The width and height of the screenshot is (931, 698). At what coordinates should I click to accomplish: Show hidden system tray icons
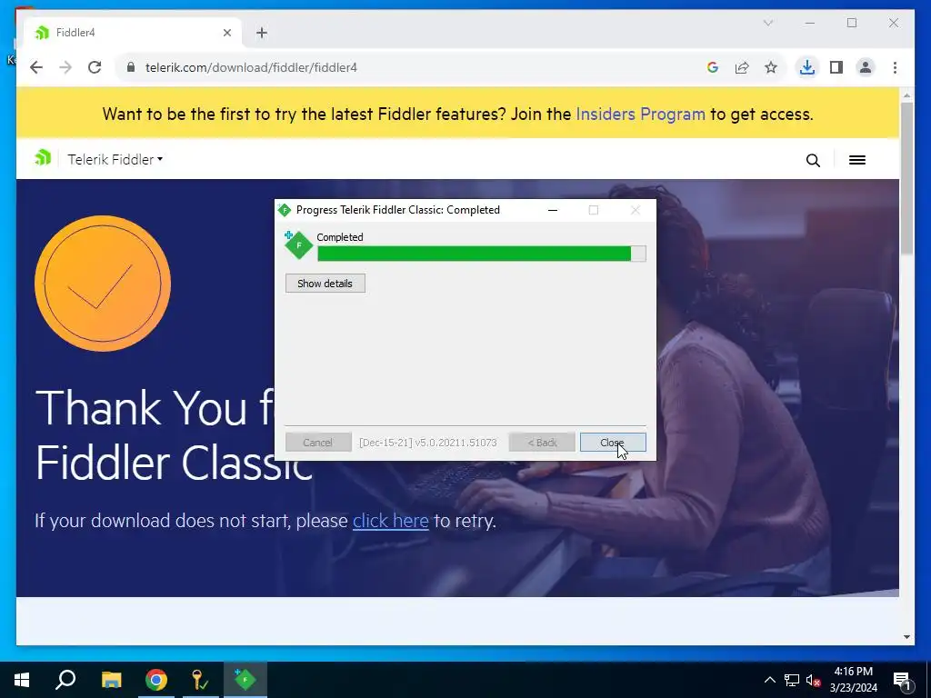tap(769, 680)
